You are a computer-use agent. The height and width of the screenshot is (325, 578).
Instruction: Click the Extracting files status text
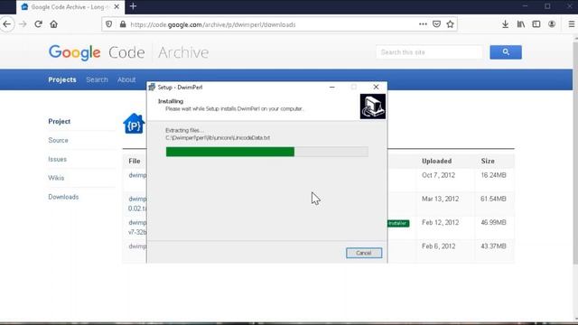point(184,130)
